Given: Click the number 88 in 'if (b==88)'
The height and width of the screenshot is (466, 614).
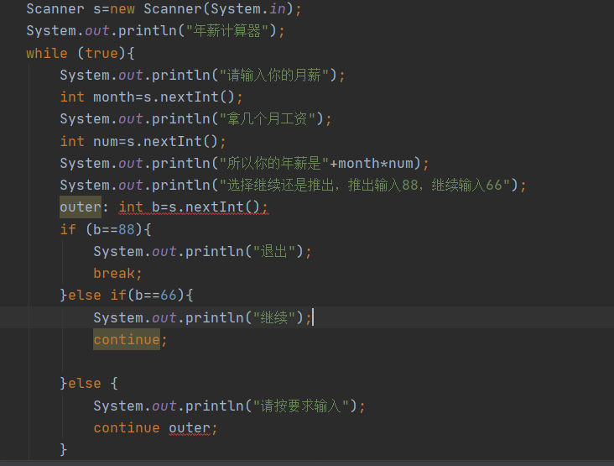Looking at the screenshot, I should 127,229.
